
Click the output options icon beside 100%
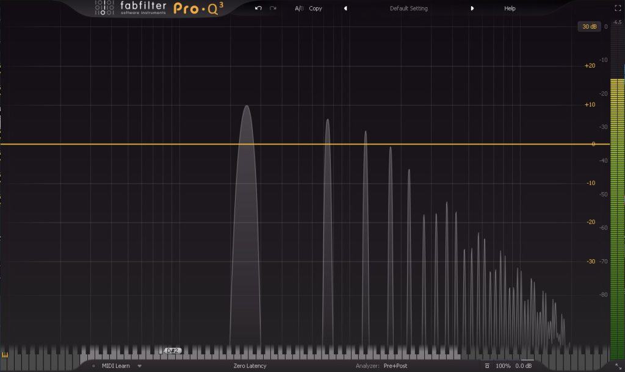486,366
